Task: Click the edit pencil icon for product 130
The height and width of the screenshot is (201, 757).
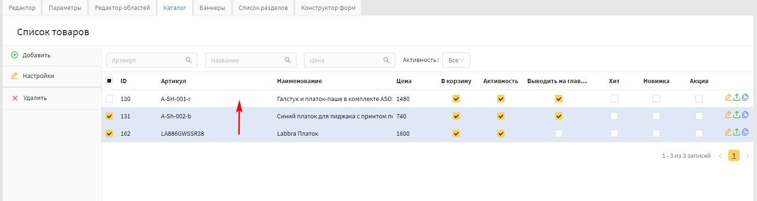Action: tap(728, 98)
